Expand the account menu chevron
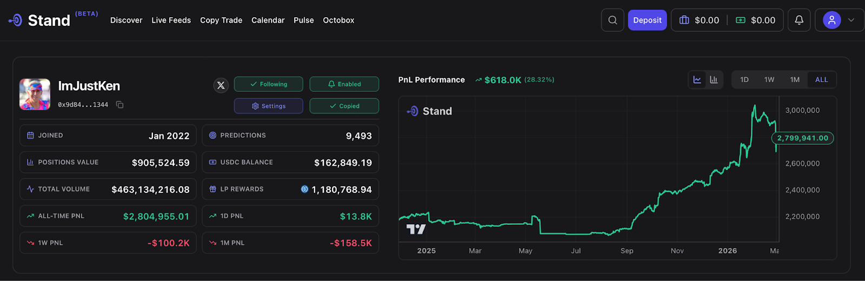The width and height of the screenshot is (865, 281). 851,20
